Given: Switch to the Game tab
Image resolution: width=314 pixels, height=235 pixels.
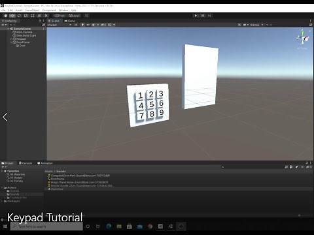Looking at the screenshot, I should (x=69, y=21).
